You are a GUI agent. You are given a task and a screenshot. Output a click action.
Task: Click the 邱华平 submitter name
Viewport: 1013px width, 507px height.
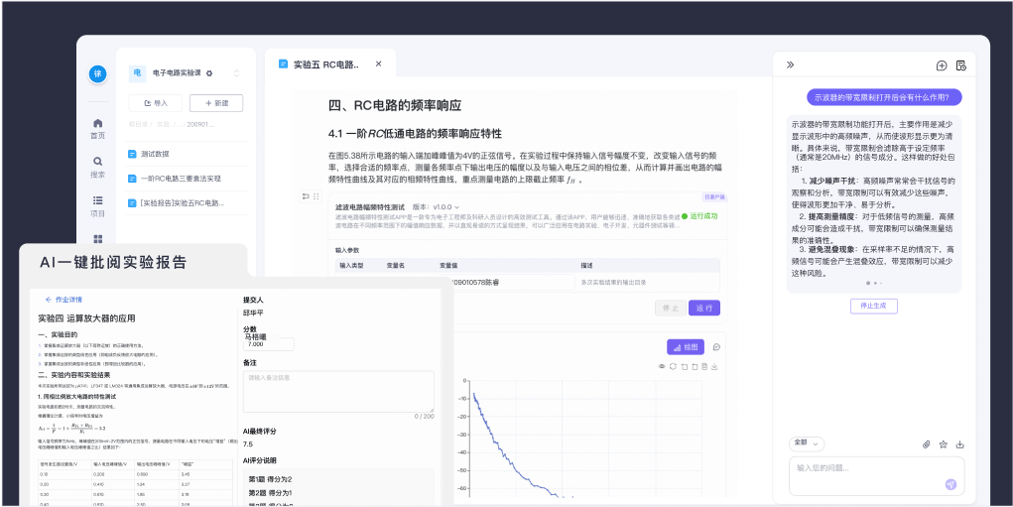253,313
